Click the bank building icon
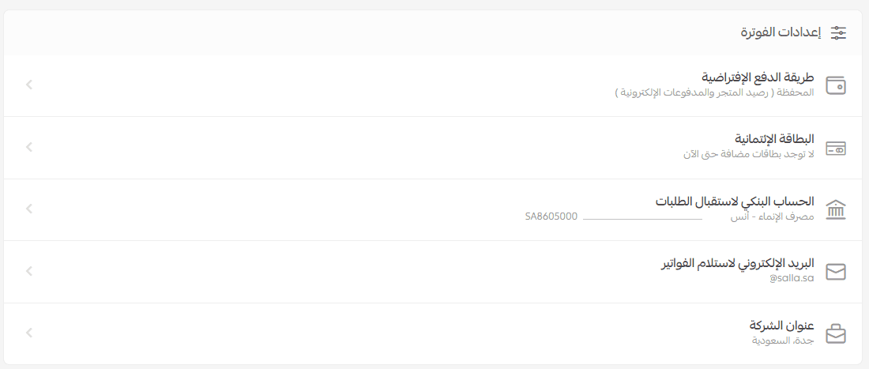The image size is (869, 369). [835, 210]
